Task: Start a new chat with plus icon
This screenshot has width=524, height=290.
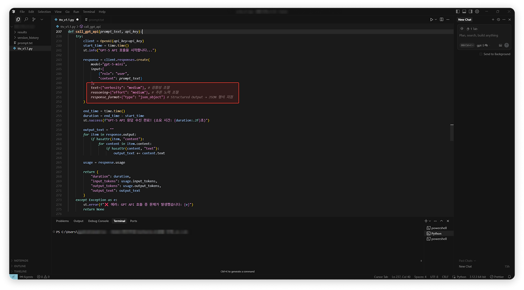Action: pyautogui.click(x=493, y=20)
